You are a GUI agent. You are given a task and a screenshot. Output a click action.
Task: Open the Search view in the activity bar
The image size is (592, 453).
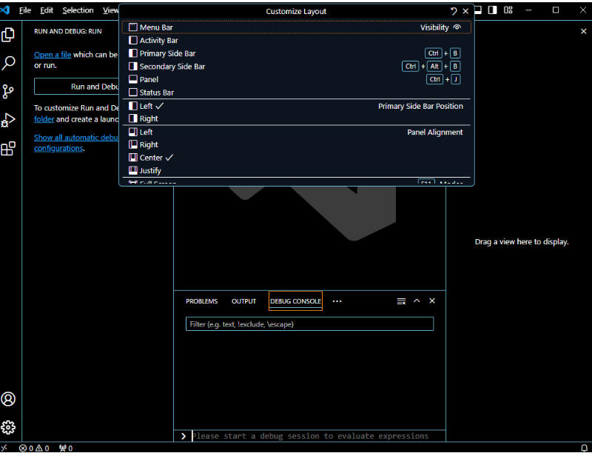[9, 62]
